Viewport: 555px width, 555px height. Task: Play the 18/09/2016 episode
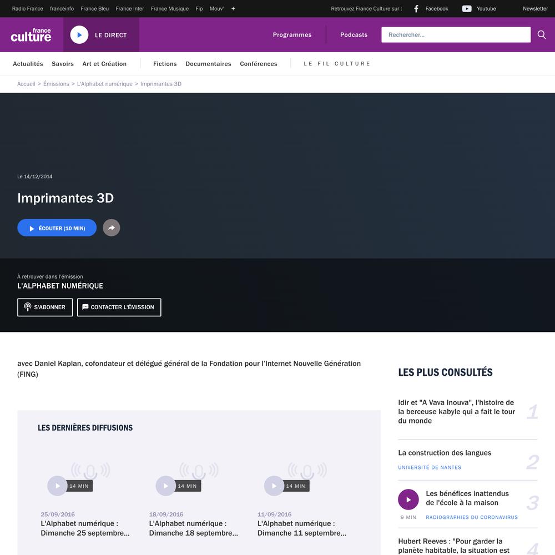pyautogui.click(x=165, y=486)
